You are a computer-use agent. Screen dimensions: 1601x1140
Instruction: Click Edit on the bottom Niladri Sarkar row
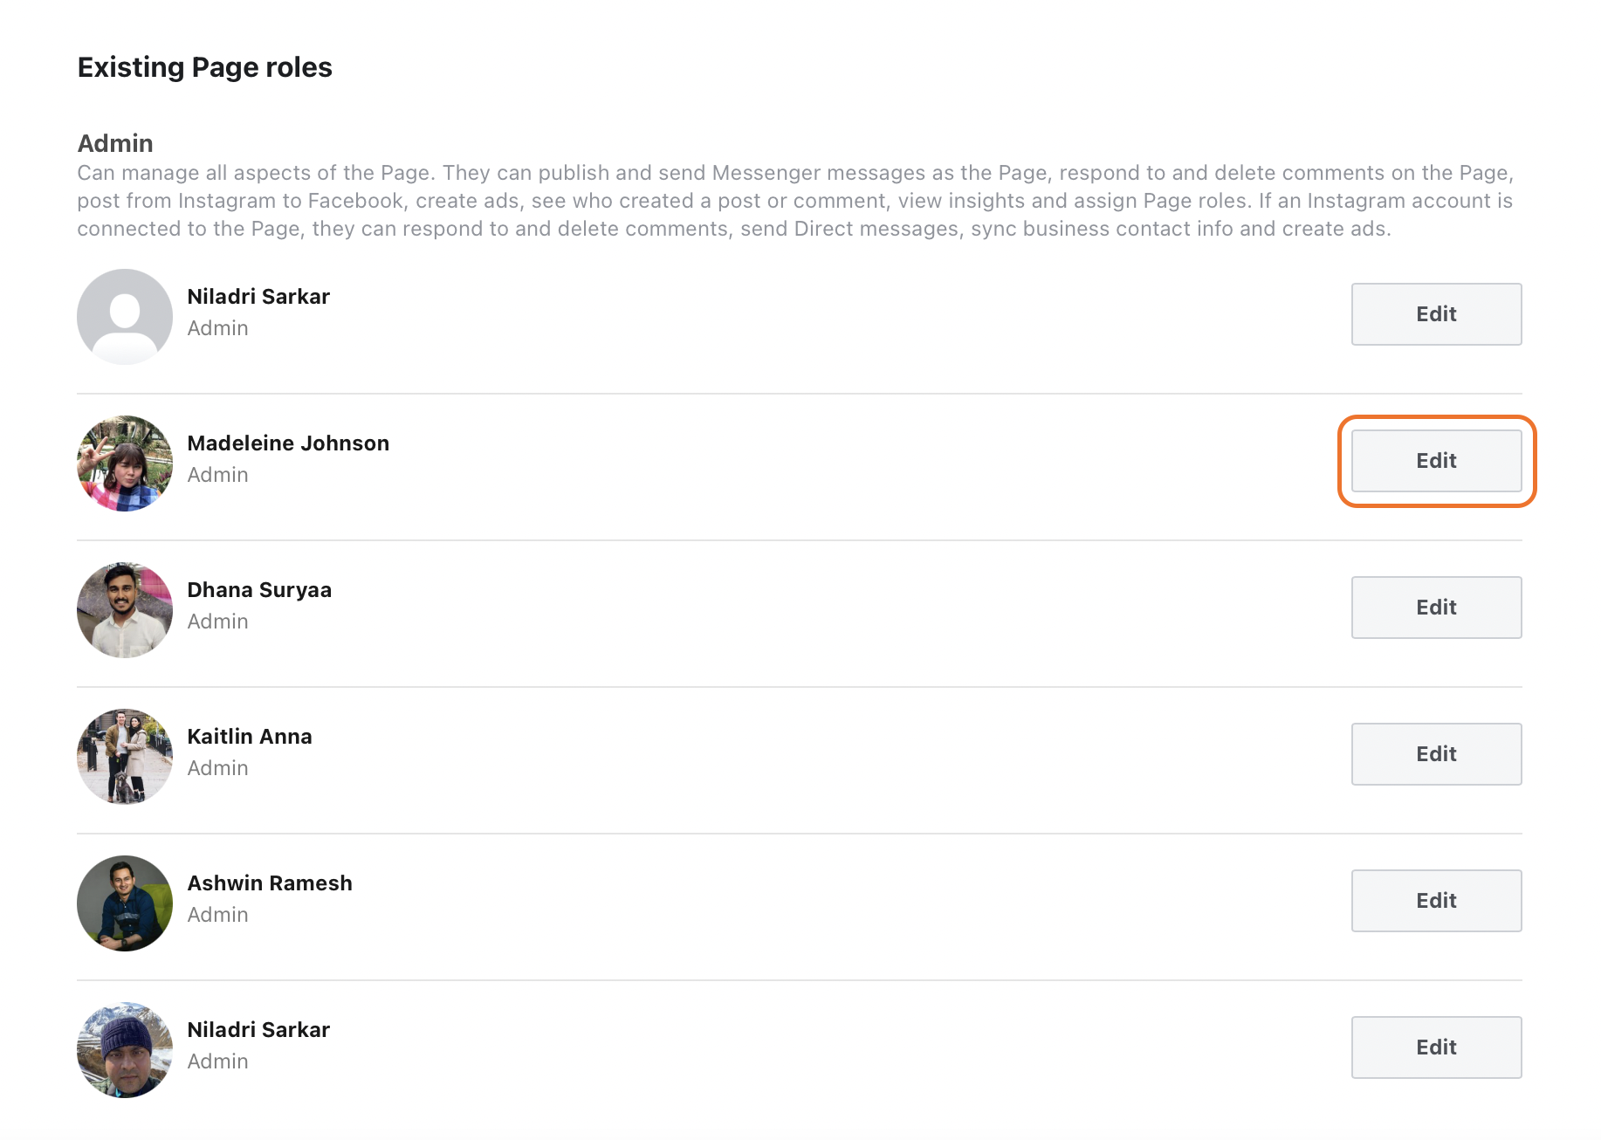(1435, 1047)
